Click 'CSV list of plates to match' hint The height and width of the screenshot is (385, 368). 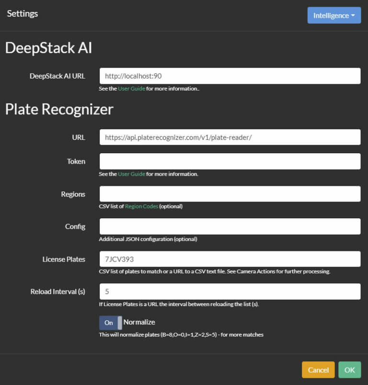215,272
